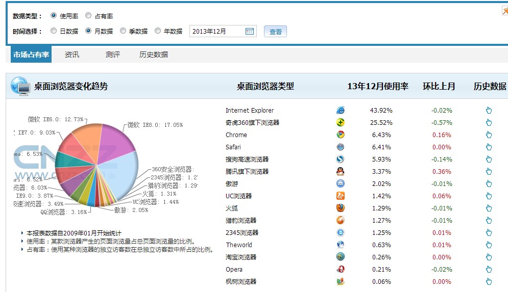Click the 环比上月 column header

pyautogui.click(x=439, y=86)
